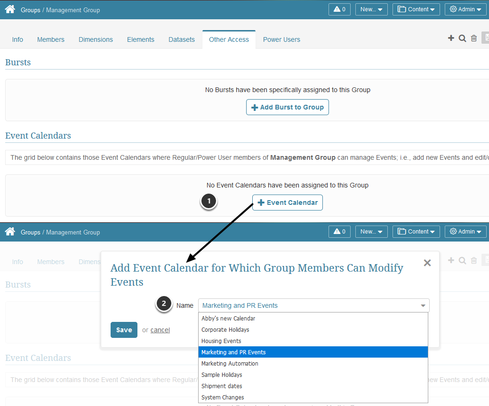
Task: Open the Dimensions tab
Action: [96, 39]
